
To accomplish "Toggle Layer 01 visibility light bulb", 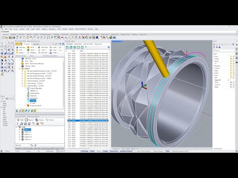I will 231,85.
